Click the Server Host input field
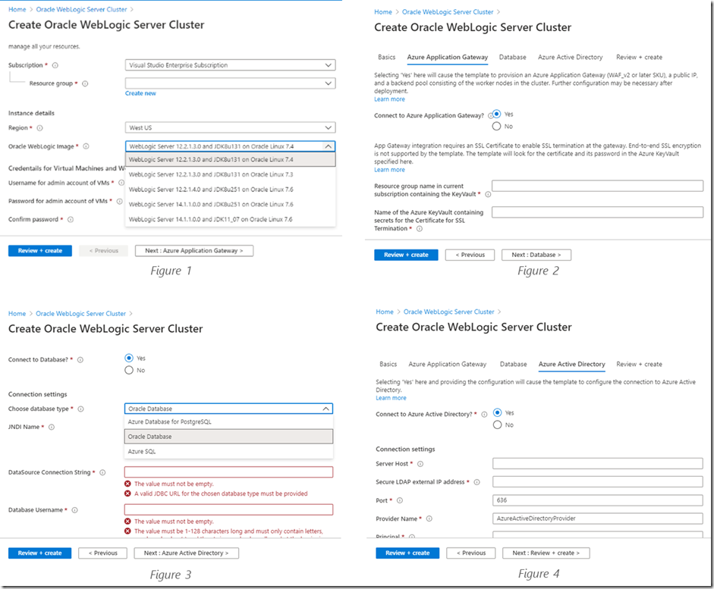Screen dimensions: 714x589 [x=597, y=463]
